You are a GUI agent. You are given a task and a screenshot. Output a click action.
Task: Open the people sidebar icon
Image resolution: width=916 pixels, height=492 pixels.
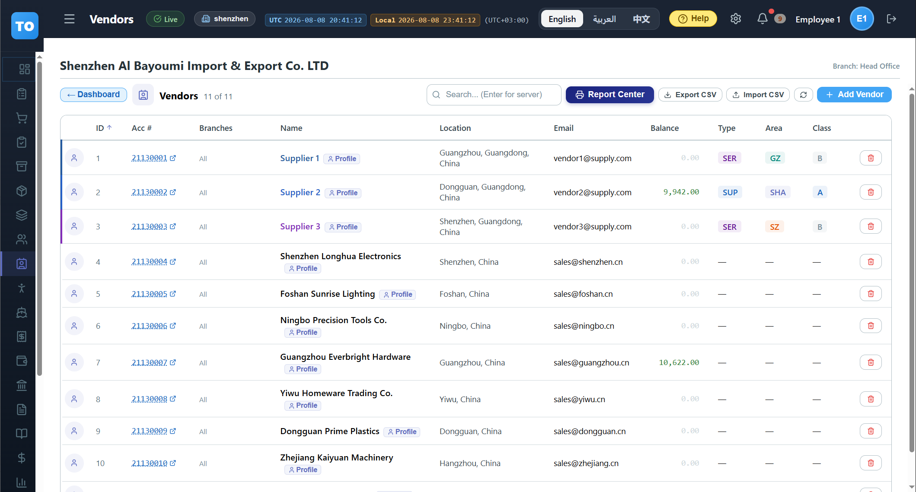(x=22, y=239)
